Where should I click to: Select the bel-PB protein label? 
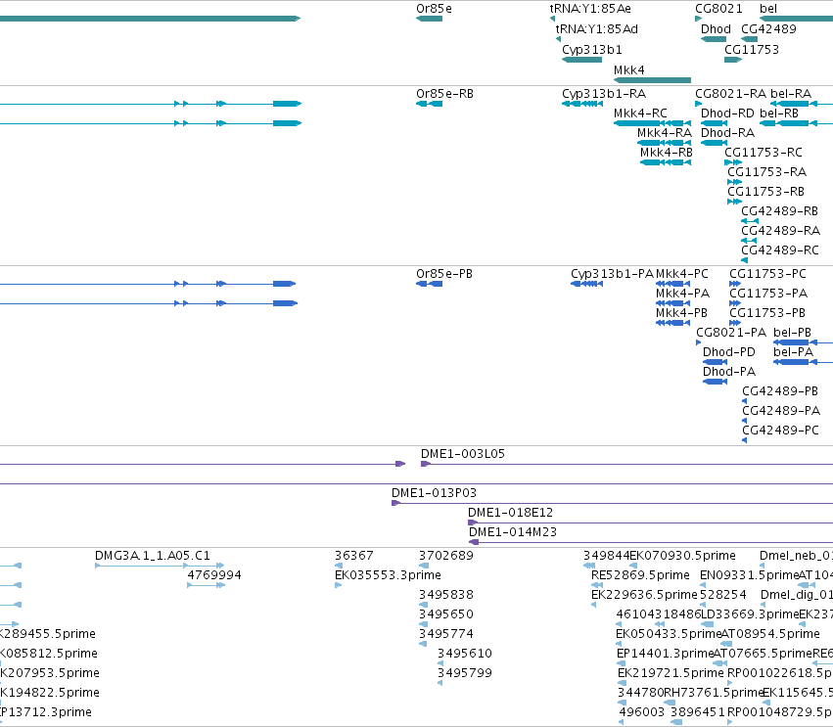pos(792,333)
